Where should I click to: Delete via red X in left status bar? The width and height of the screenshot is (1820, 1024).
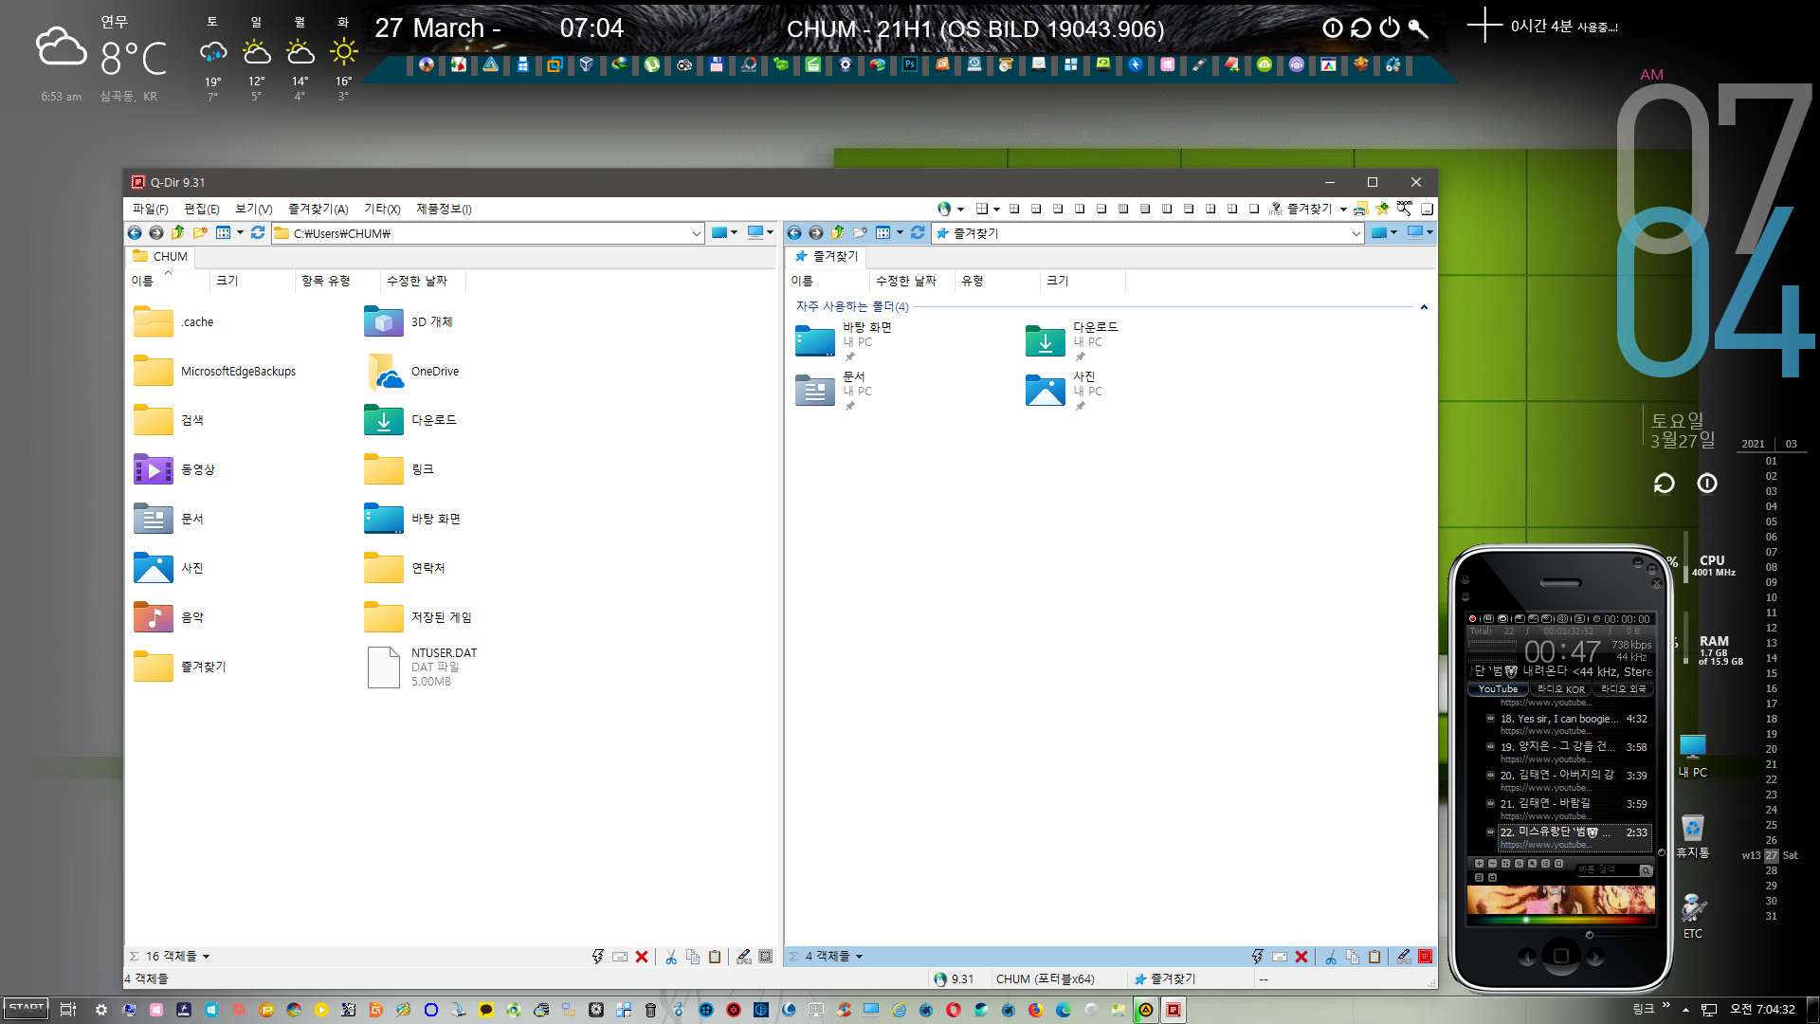(642, 957)
